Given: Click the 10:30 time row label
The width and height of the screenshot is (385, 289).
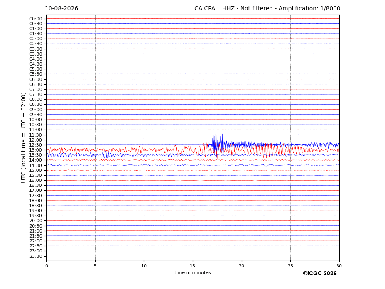Looking at the screenshot, I should coord(36,125).
